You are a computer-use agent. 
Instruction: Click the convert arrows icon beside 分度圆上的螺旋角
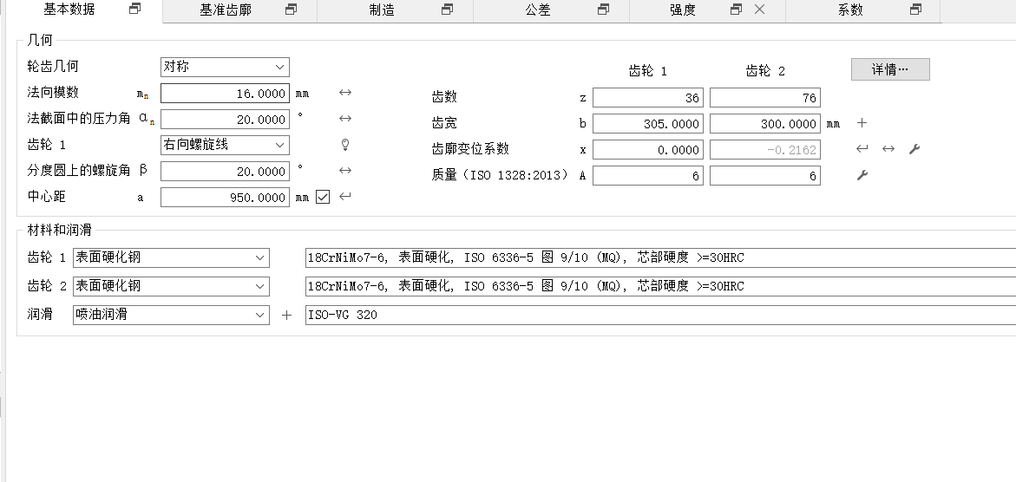[344, 171]
